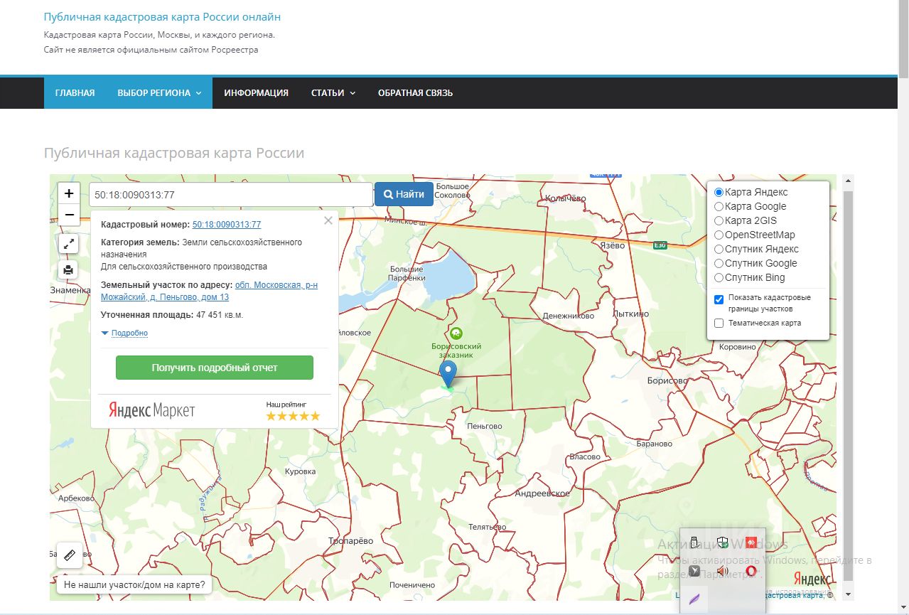
Task: Enable the Тематическая карта checkbox
Action: (x=719, y=323)
